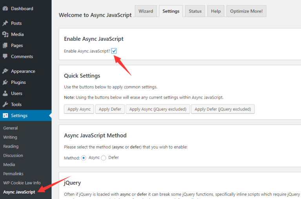This screenshot has width=301, height=199.
Task: Click the Posts pushpin icon
Action: [5, 23]
